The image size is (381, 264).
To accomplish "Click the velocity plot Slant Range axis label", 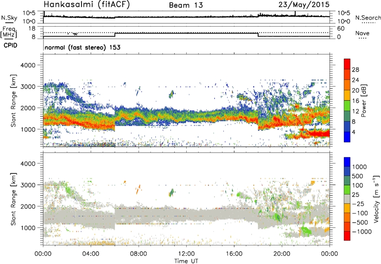I will tap(13, 199).
